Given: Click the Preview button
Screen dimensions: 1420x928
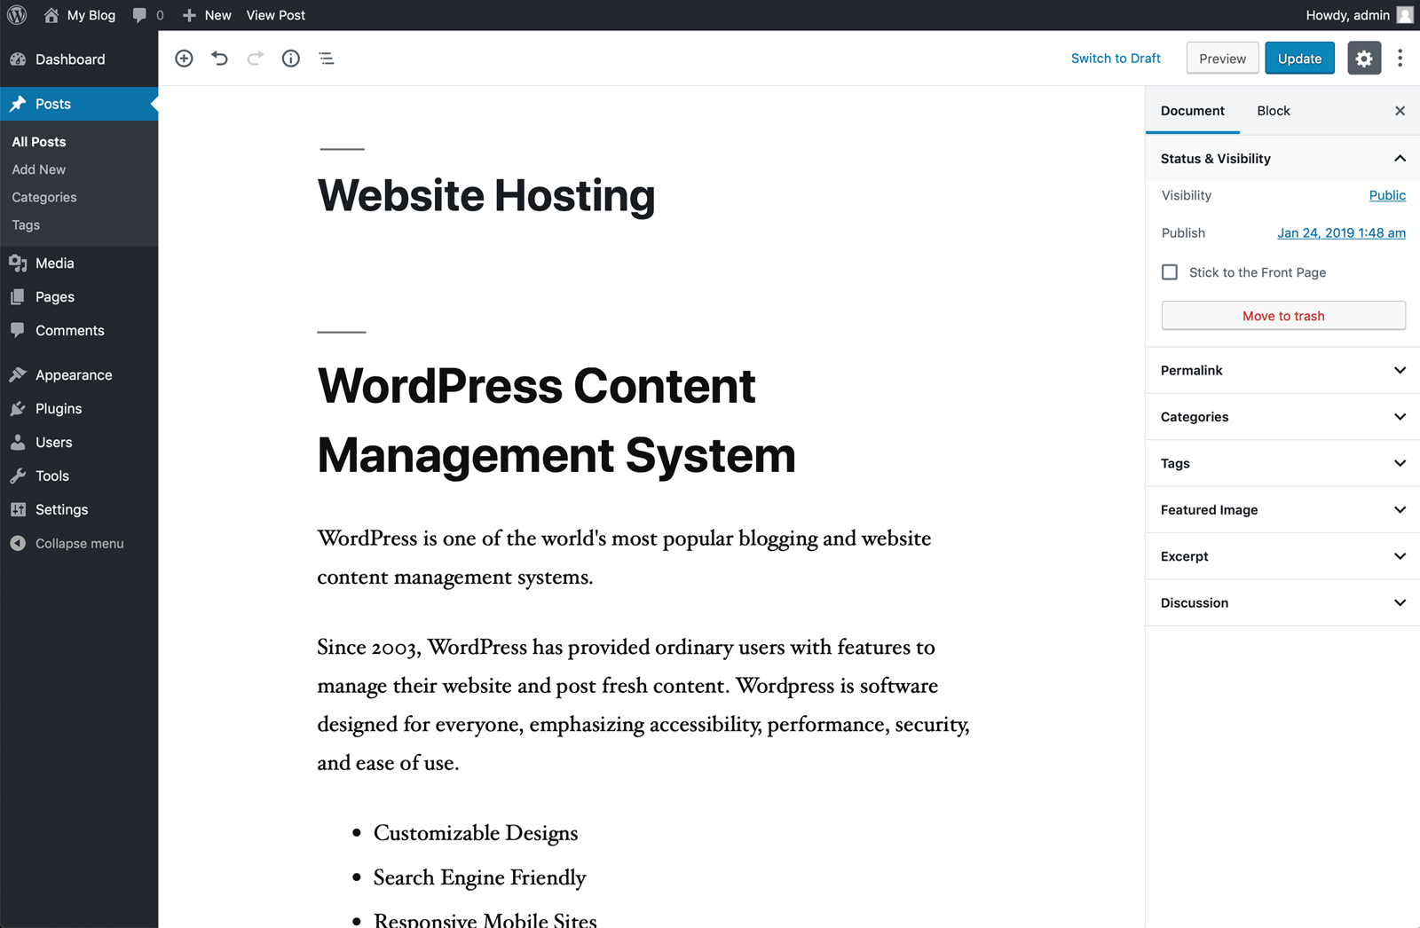Looking at the screenshot, I should [x=1222, y=59].
